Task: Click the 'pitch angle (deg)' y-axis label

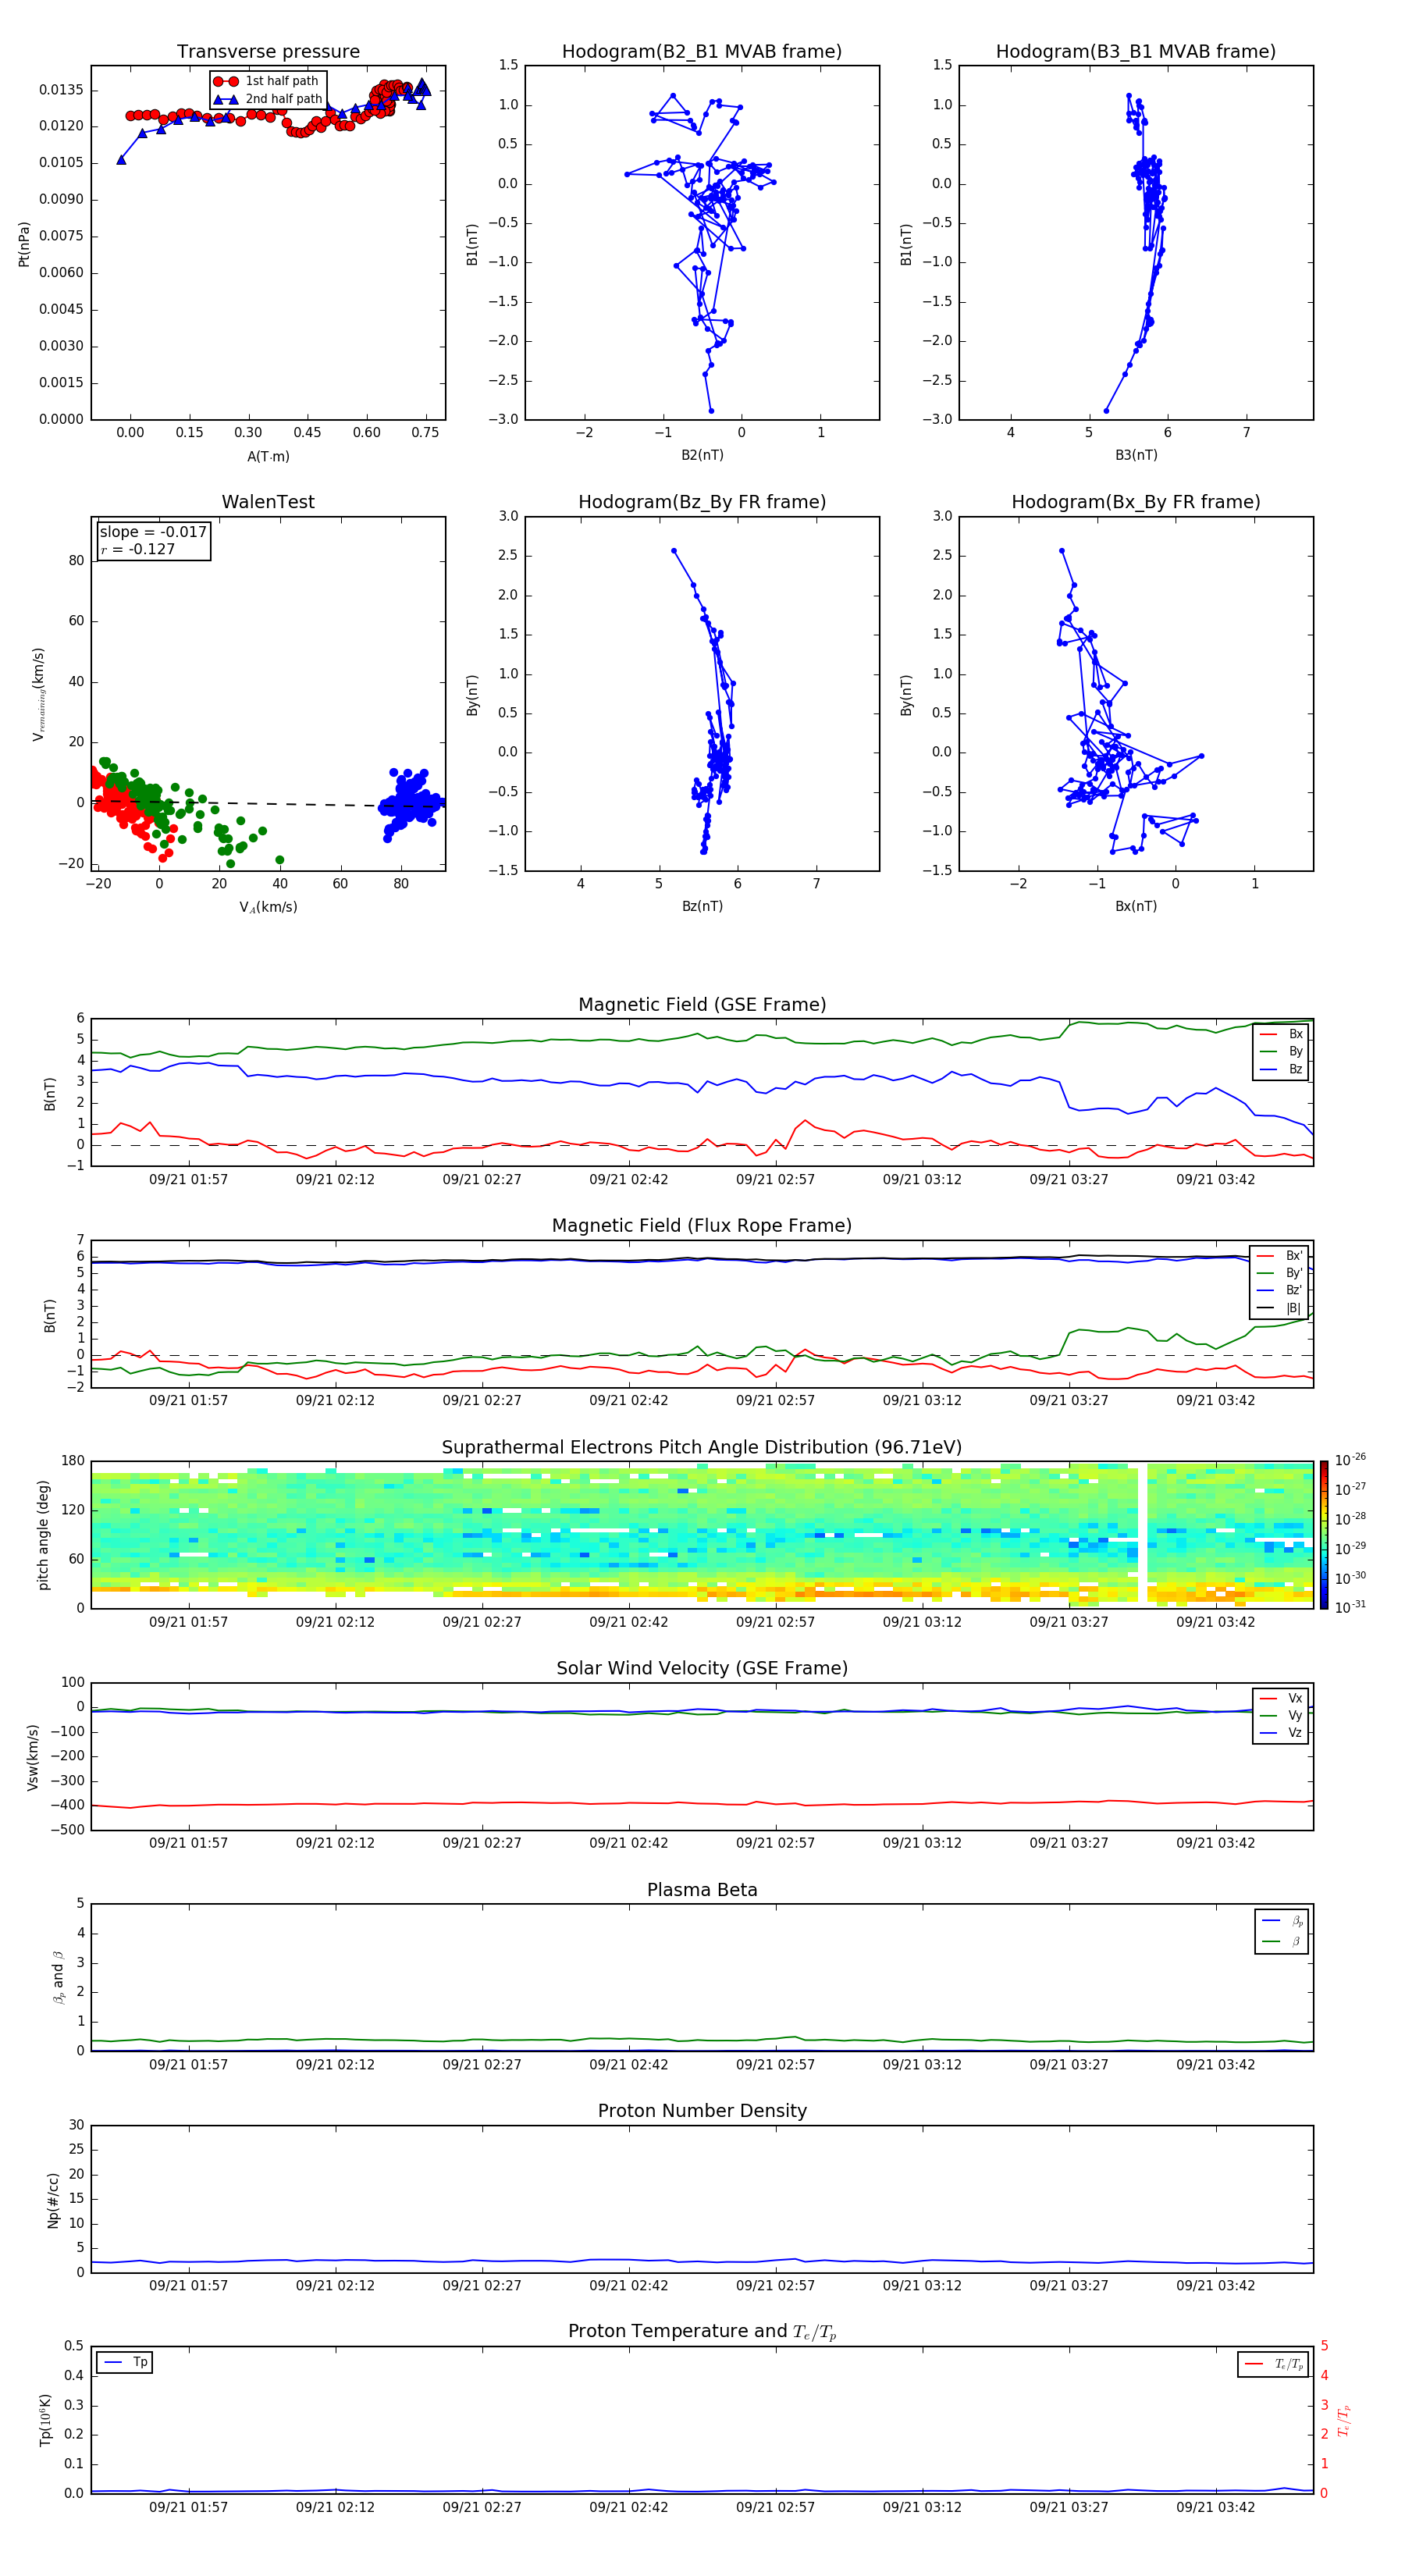Action: pos(43,1535)
